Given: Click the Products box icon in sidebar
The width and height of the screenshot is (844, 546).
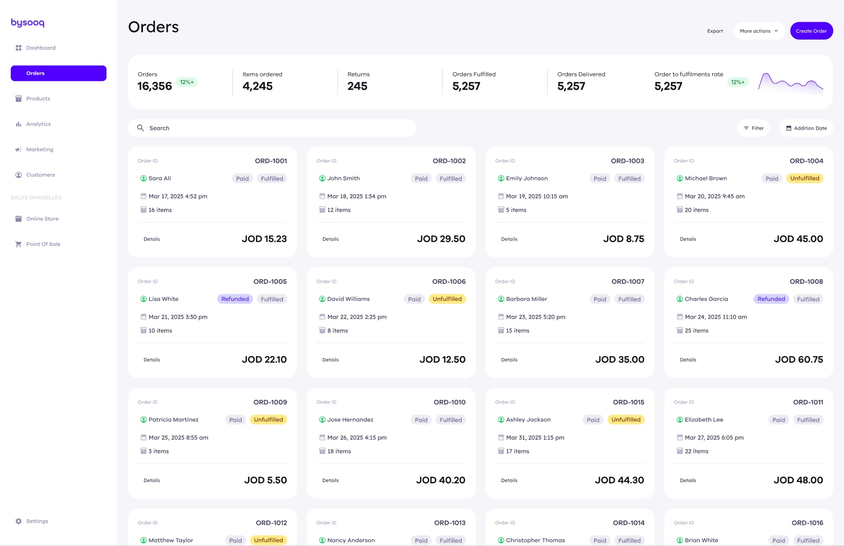Looking at the screenshot, I should coord(18,99).
